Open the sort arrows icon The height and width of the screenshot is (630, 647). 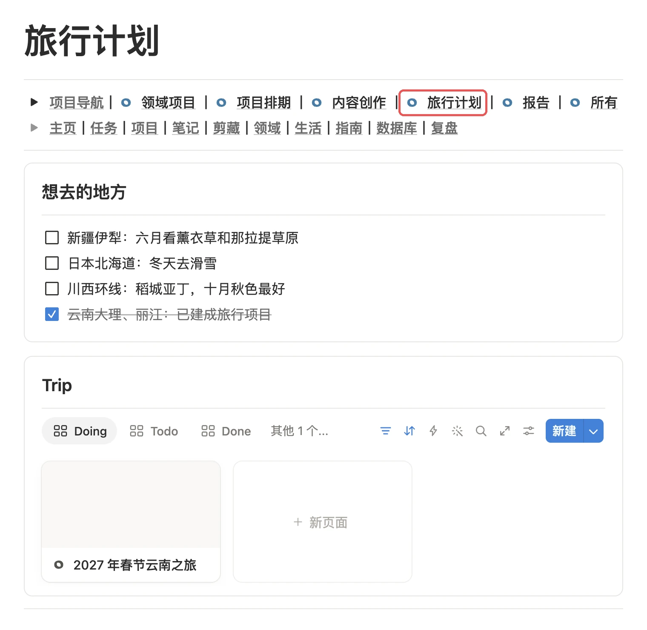(409, 431)
